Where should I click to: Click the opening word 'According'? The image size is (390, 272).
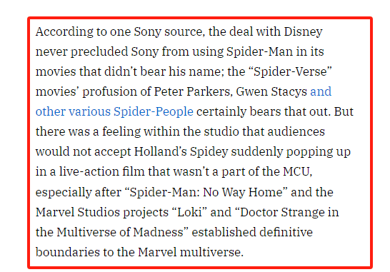(64, 32)
